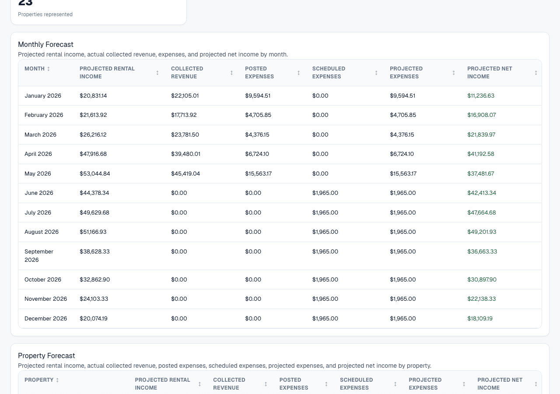
Task: Click Monthly Forecast COLLECTED REVENUE header text
Action: (x=187, y=73)
